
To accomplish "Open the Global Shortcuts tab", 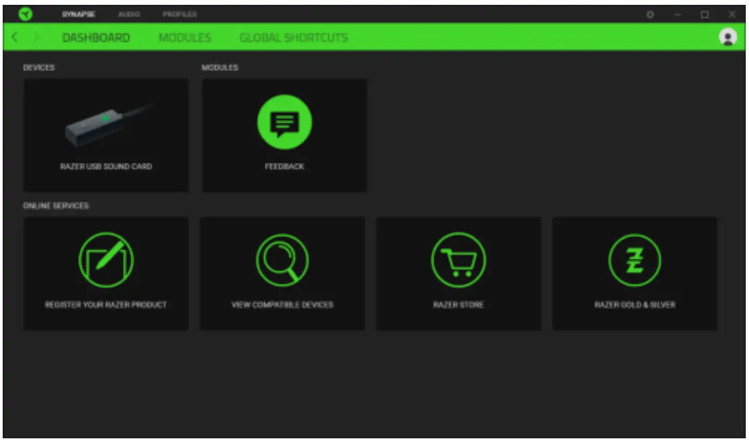I will click(294, 38).
